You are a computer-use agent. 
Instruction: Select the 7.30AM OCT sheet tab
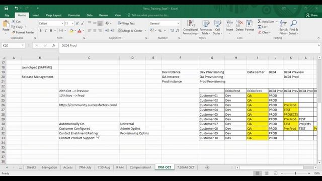186,167
